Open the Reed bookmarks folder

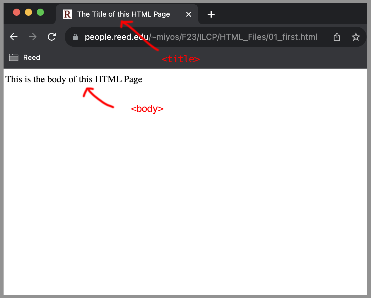pyautogui.click(x=25, y=58)
